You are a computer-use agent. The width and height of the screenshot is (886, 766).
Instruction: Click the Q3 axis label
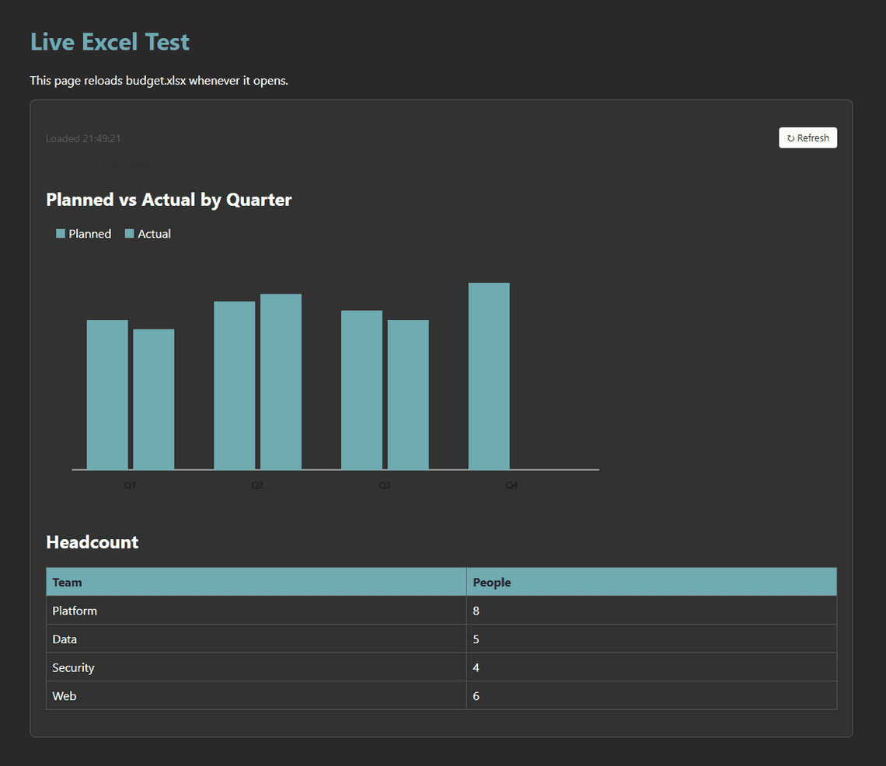[x=384, y=486]
